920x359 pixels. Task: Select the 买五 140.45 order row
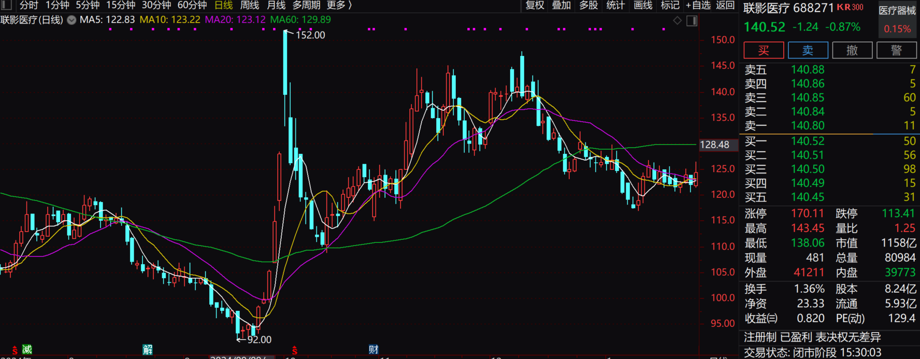(x=830, y=197)
